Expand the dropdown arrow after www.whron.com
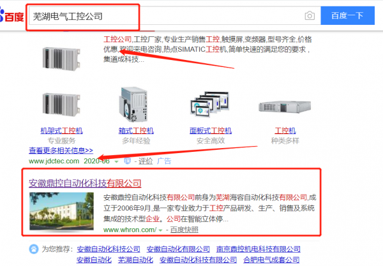Viewport: 383px width, 266px height. [x=160, y=230]
